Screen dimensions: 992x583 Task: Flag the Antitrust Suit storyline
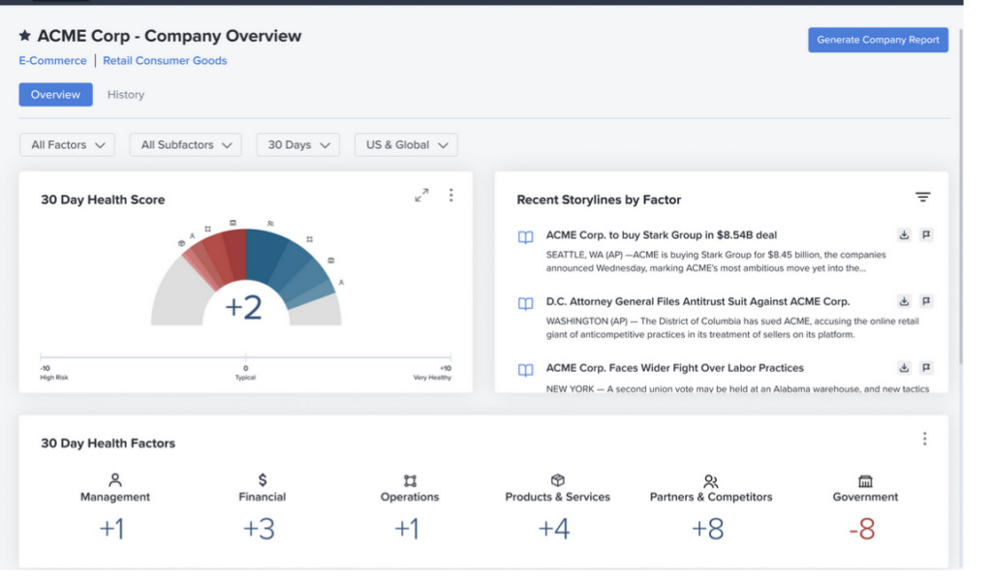[926, 301]
